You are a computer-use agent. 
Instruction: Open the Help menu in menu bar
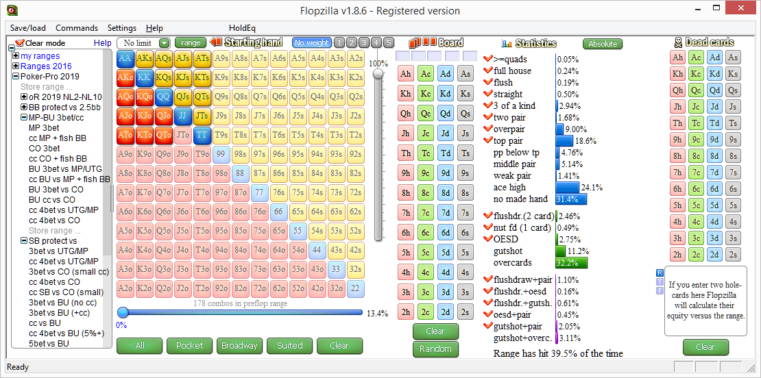(x=154, y=28)
